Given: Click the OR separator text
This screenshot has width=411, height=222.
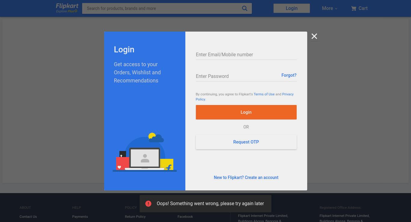Looking at the screenshot, I should tap(246, 127).
